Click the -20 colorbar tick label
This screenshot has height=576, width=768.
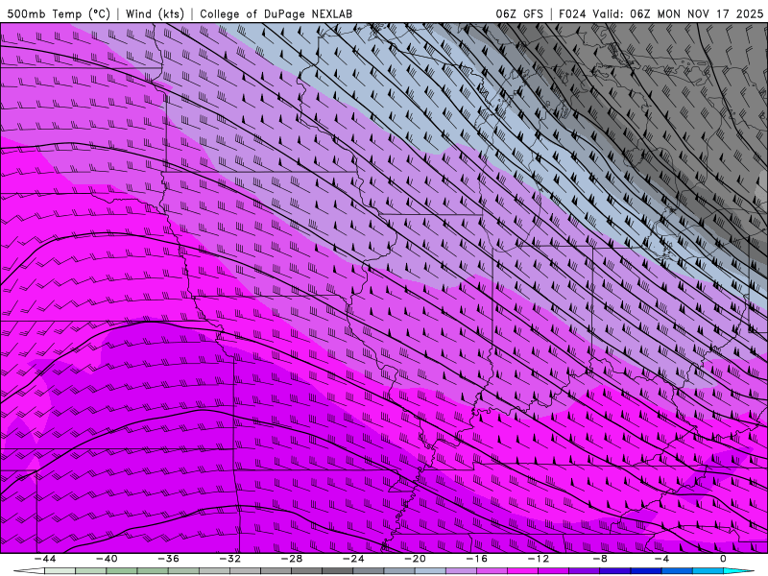click(415, 559)
